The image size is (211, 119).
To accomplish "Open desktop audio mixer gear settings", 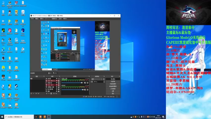I will pos(88,90).
